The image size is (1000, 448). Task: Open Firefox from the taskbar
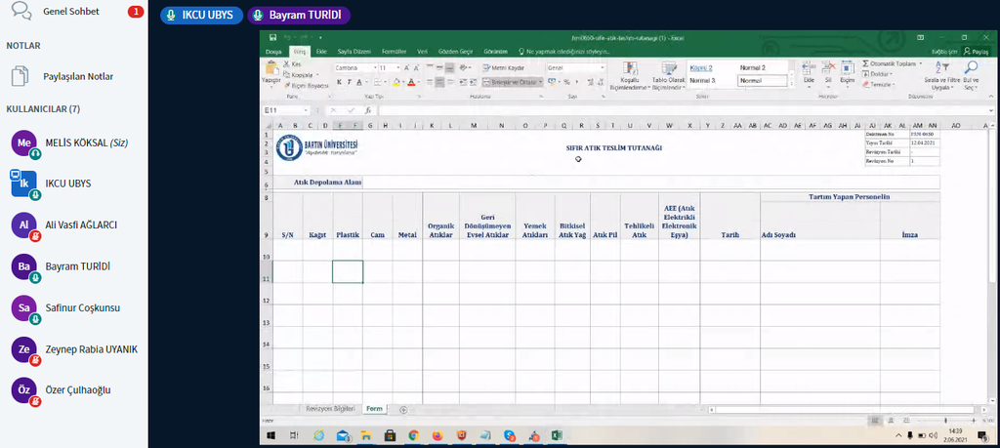tap(437, 436)
